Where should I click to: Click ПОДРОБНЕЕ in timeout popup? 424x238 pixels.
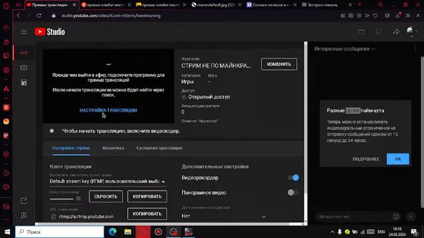point(366,159)
